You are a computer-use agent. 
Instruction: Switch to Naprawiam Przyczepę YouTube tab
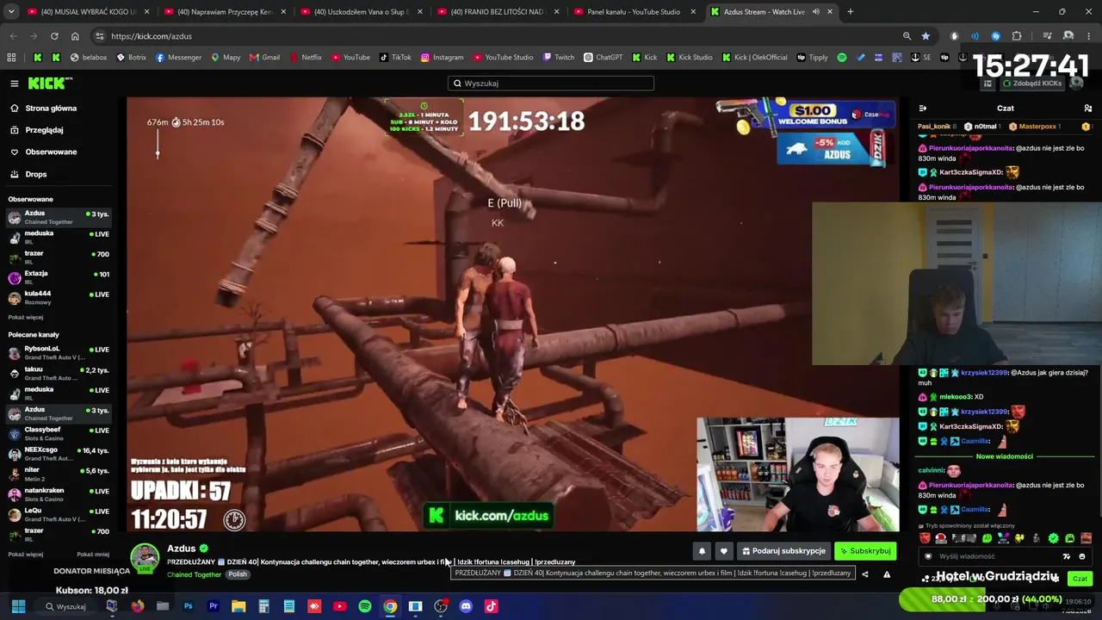click(223, 12)
